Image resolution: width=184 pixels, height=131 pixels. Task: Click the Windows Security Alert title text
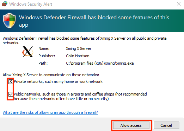click(x=31, y=4)
